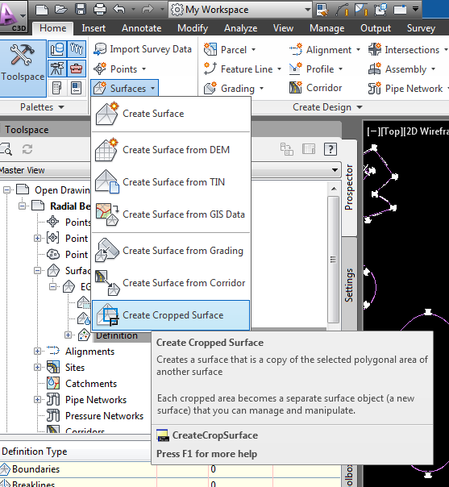Image resolution: width=449 pixels, height=487 pixels.
Task: Open the Civil 3D application menu button
Action: pos(13,15)
